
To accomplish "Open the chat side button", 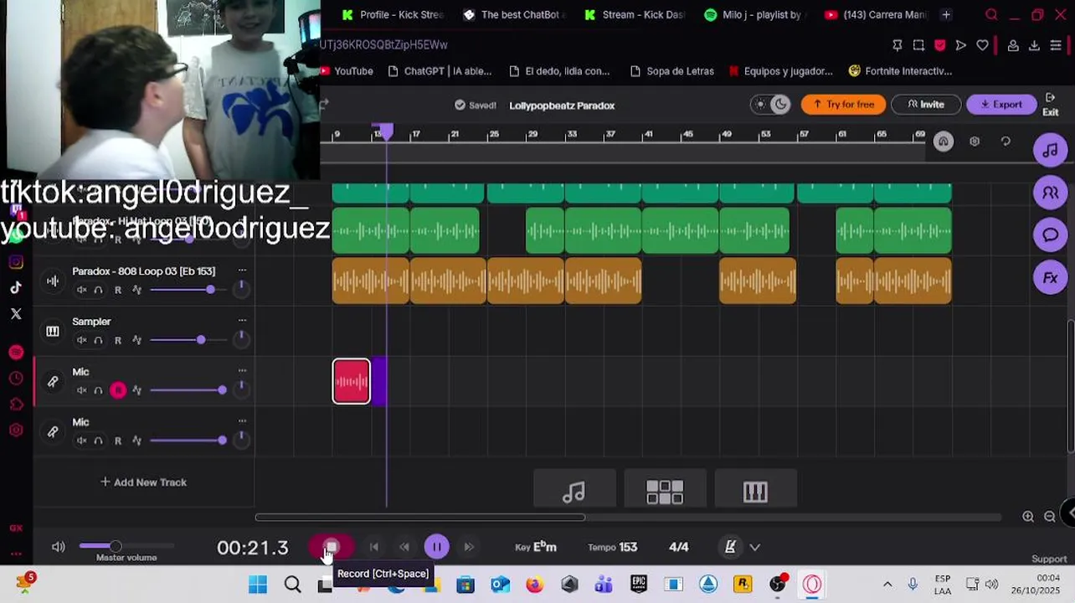I will [1050, 235].
